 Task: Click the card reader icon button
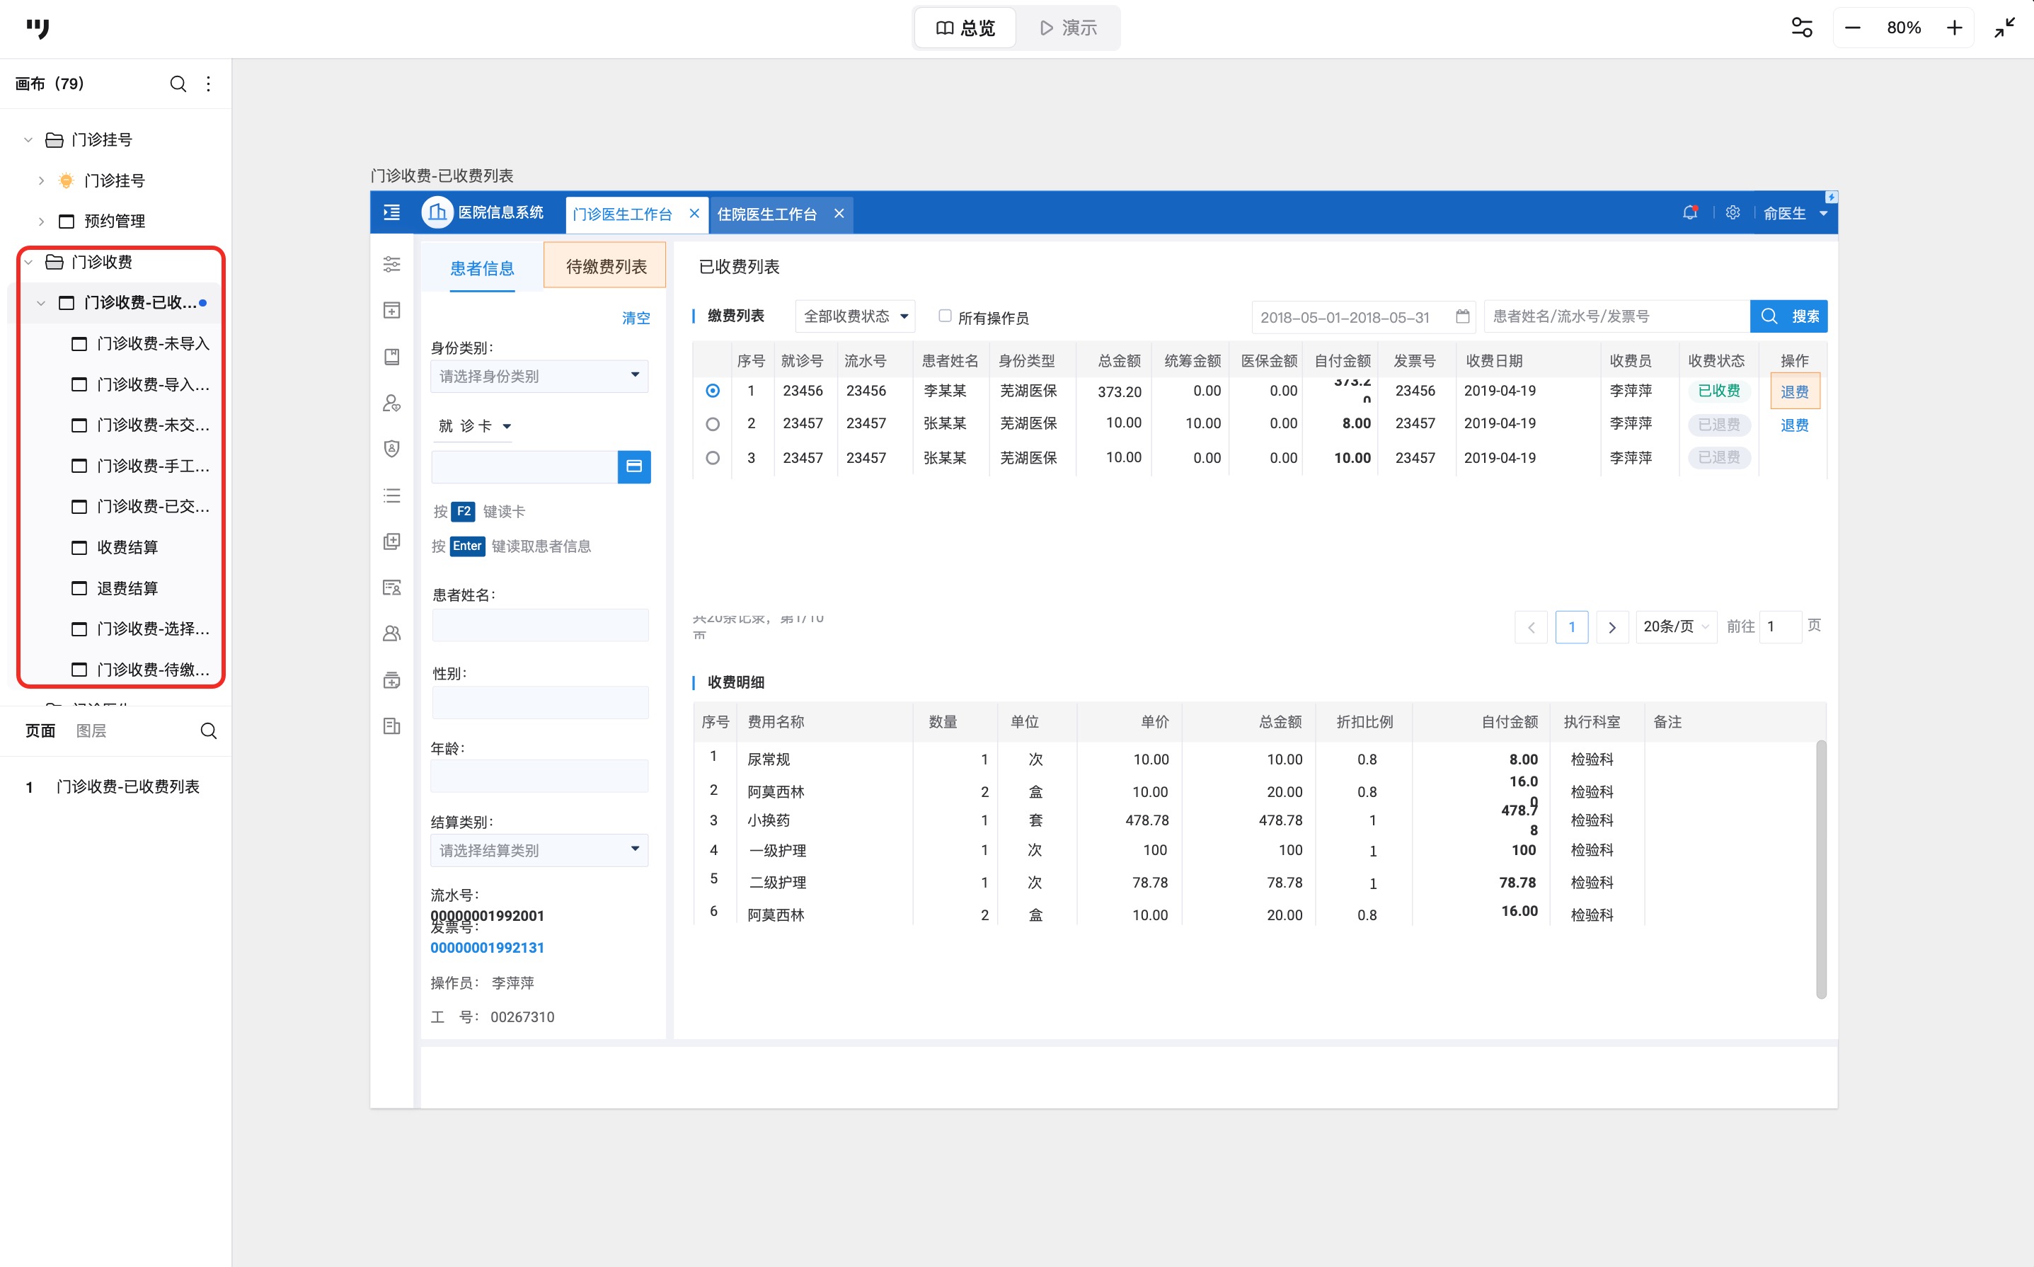[x=633, y=466]
